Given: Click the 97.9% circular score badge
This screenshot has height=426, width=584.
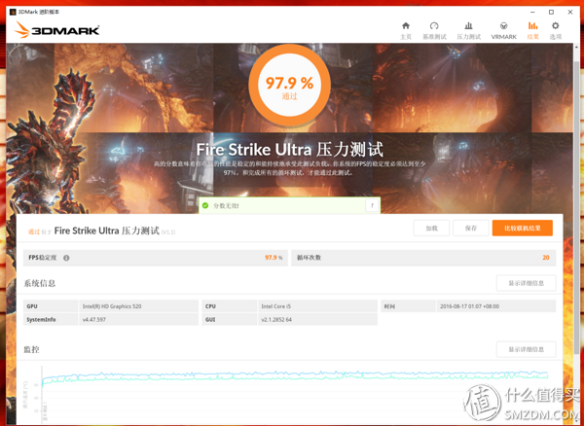Looking at the screenshot, I should coord(289,86).
